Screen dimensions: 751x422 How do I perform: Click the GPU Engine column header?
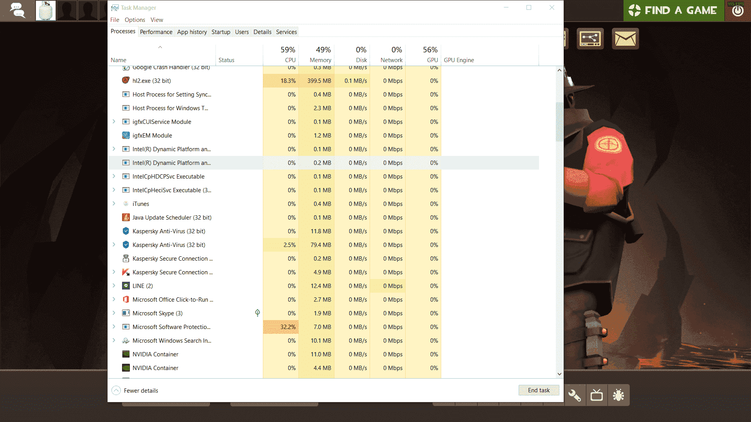[490, 55]
